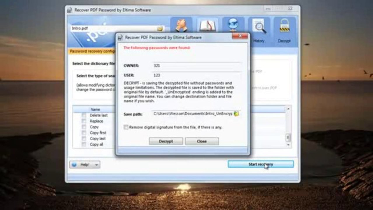The image size is (373, 210).
Task: Click the browse folder icon beside Intro.pdf
Action: pos(160,29)
